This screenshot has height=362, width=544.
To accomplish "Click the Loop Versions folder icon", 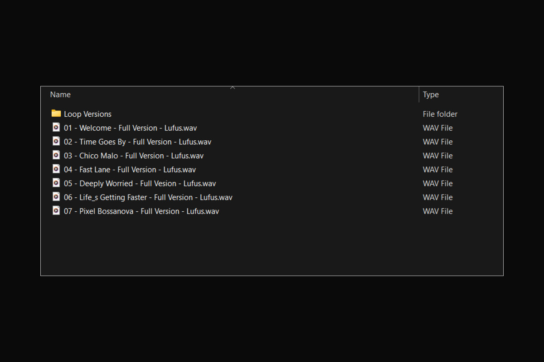I will (56, 113).
